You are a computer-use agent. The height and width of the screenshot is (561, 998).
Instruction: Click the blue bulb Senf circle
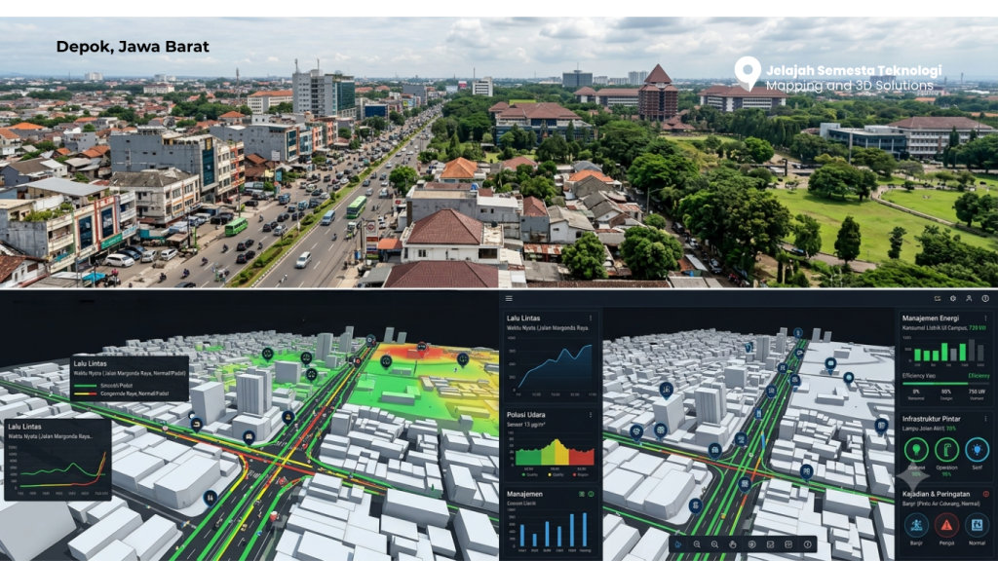(x=977, y=450)
